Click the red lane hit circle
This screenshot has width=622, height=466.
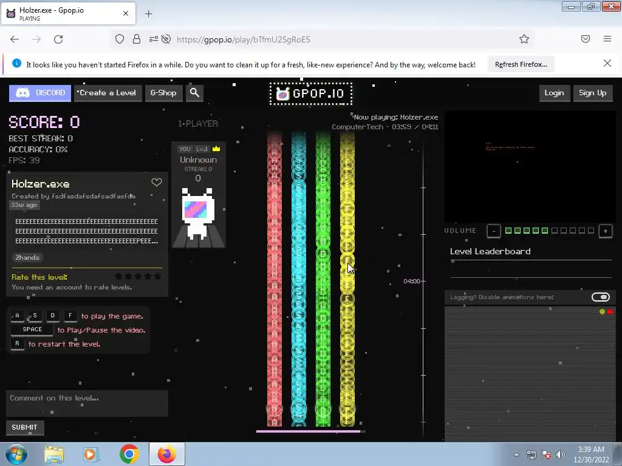pos(275,409)
